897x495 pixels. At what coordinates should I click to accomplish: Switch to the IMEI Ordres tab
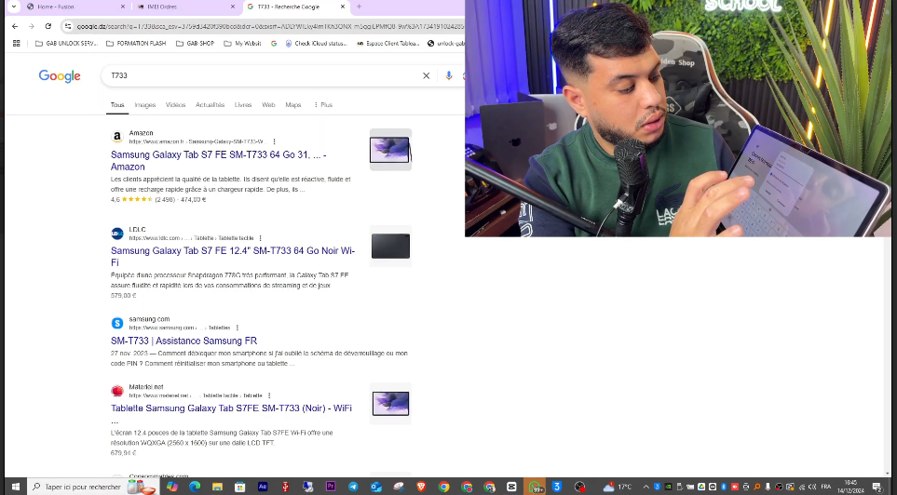(186, 7)
